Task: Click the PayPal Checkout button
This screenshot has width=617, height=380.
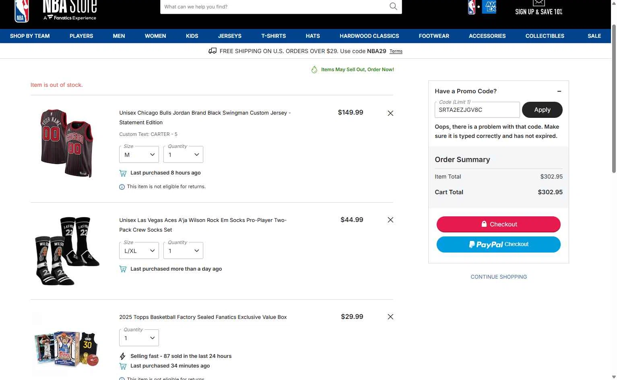Action: click(x=499, y=244)
